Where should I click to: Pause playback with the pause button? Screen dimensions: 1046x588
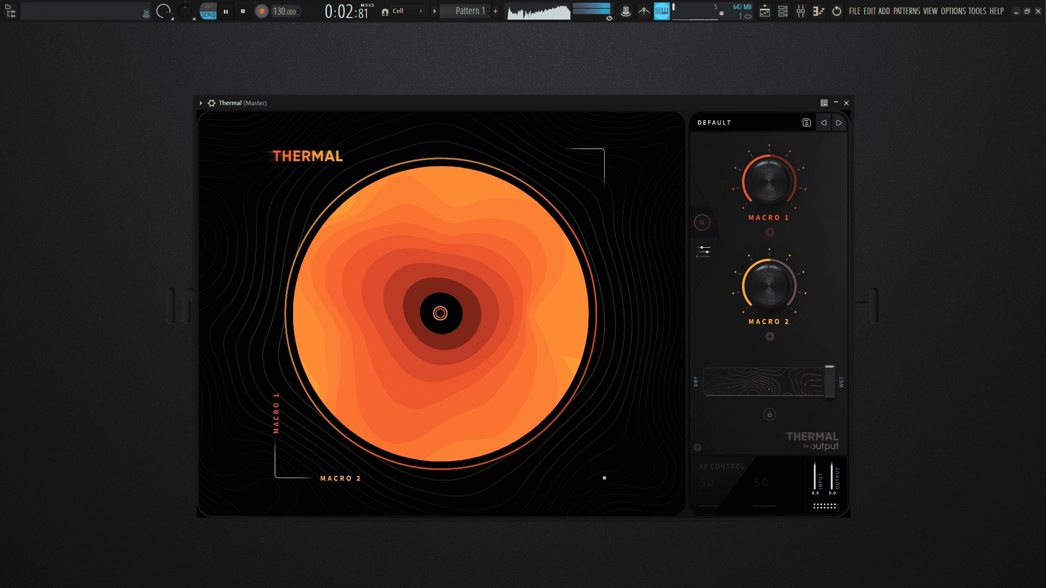pyautogui.click(x=226, y=11)
